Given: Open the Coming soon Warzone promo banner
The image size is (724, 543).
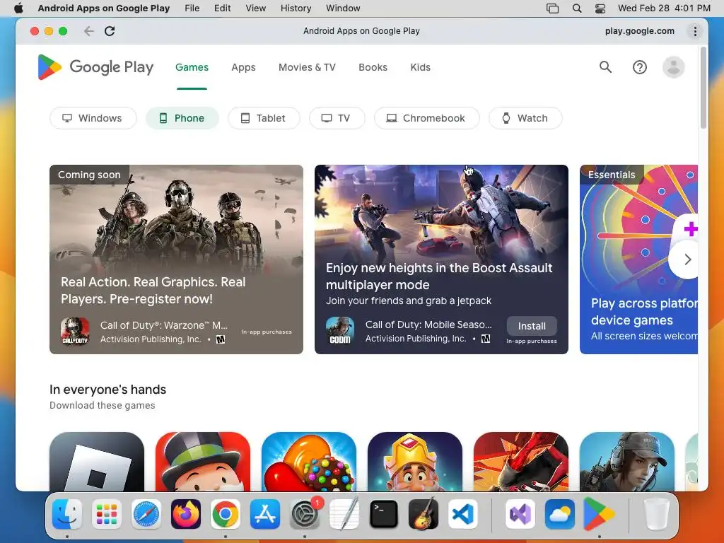Looking at the screenshot, I should [176, 259].
